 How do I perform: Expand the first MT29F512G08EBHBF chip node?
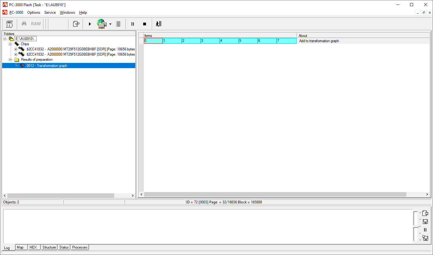point(16,49)
